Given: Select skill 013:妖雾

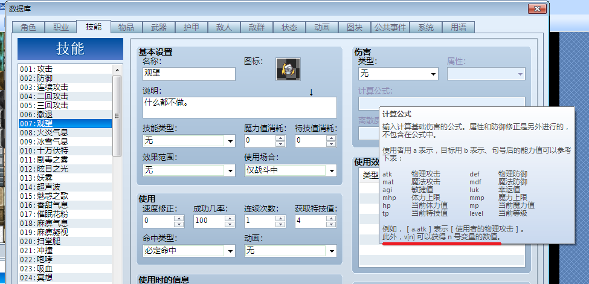Looking at the screenshot, I should tap(65, 178).
